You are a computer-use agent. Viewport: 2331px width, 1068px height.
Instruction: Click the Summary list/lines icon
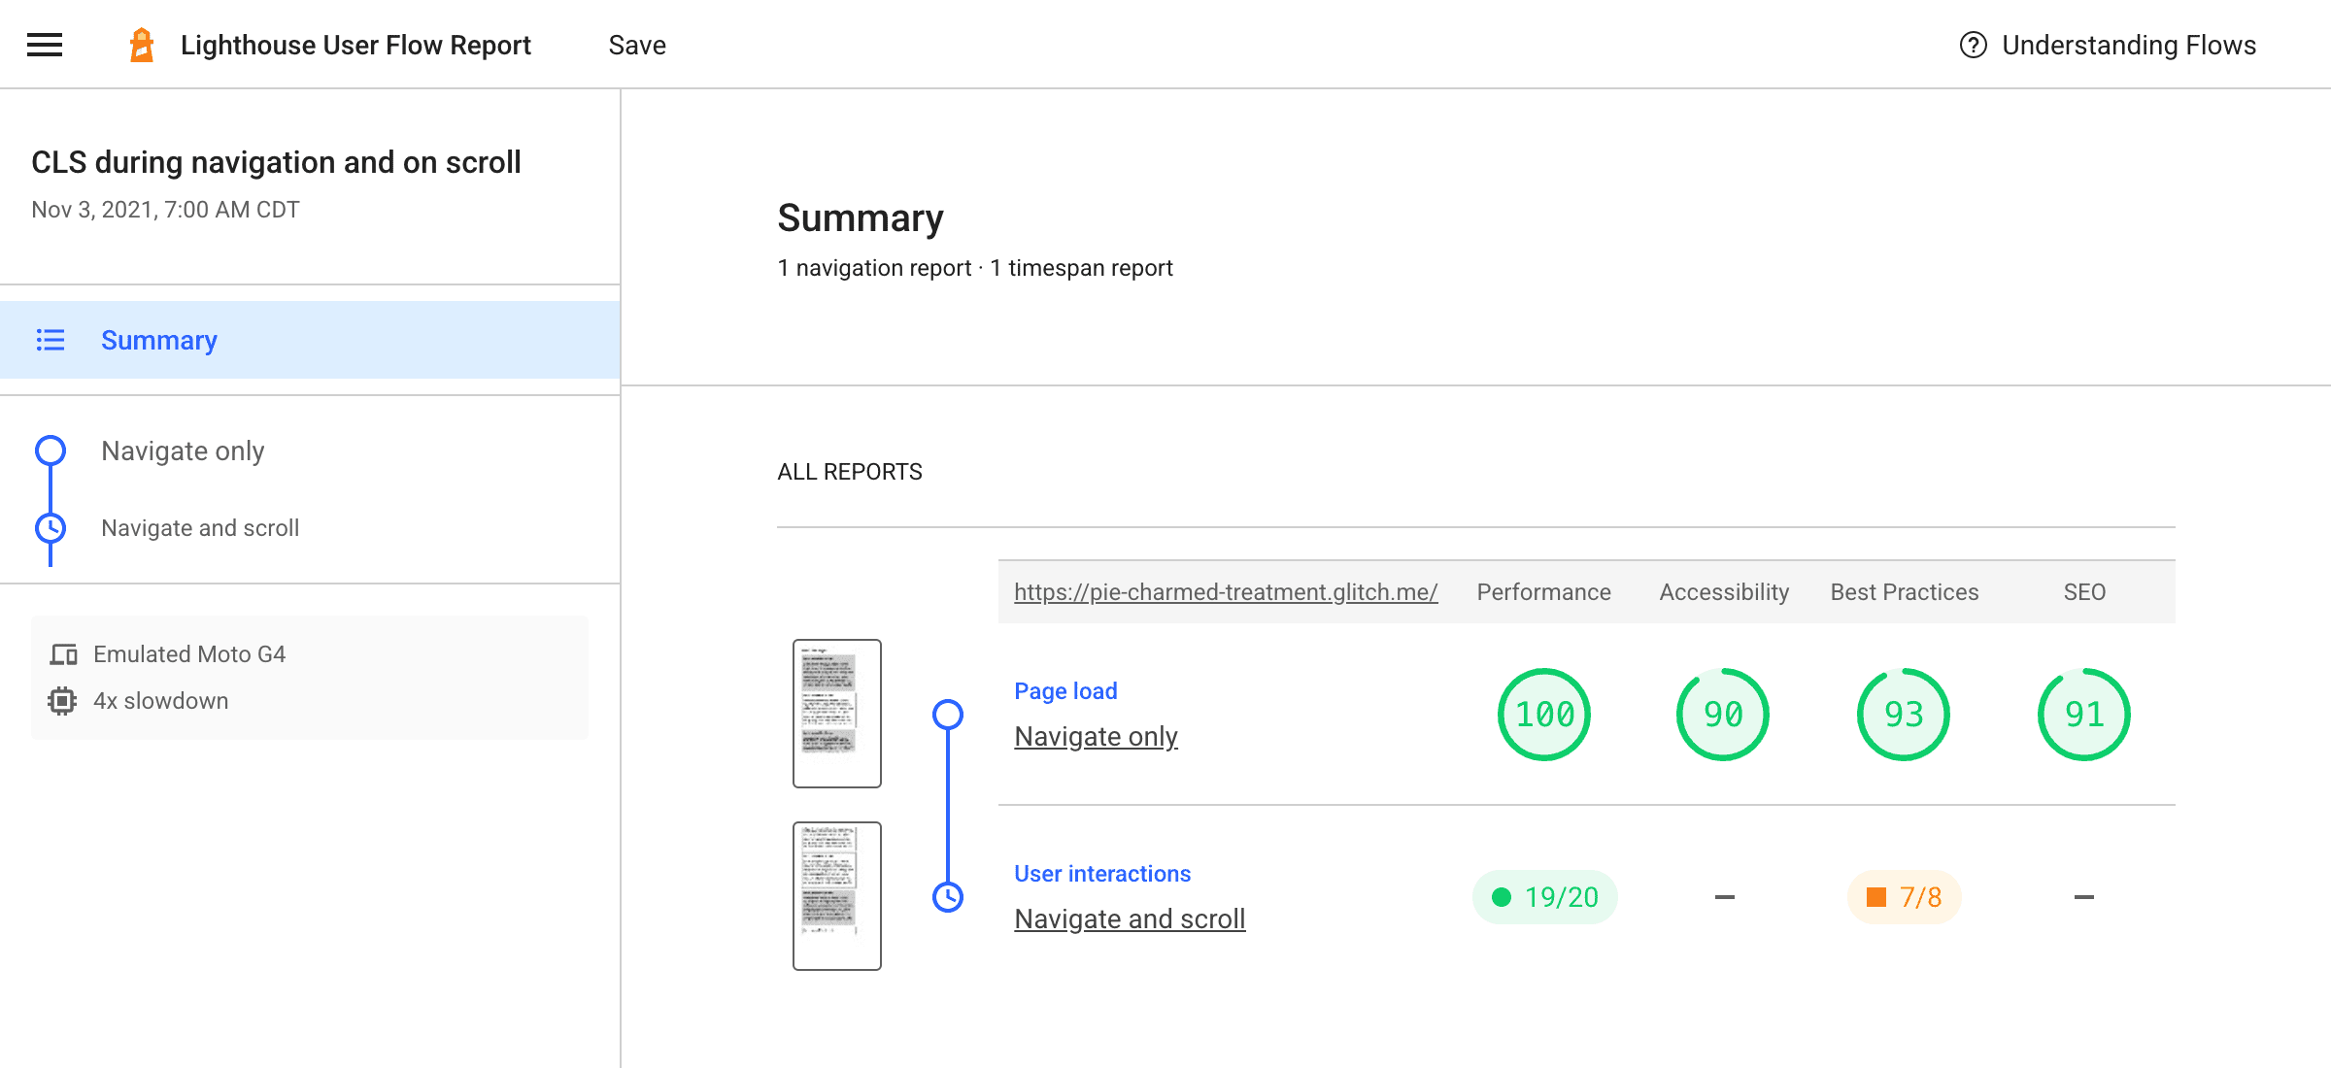click(x=51, y=339)
